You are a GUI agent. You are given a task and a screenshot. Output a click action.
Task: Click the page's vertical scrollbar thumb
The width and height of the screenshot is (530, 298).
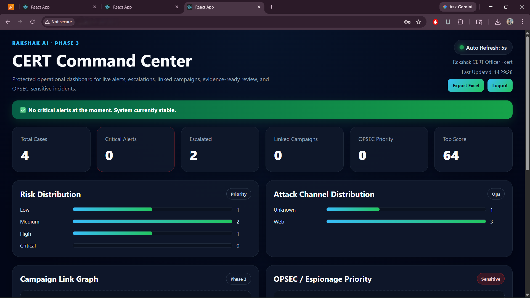tap(527, 103)
